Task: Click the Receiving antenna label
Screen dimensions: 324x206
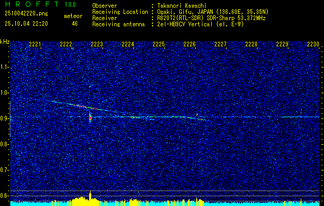Action: coord(118,24)
